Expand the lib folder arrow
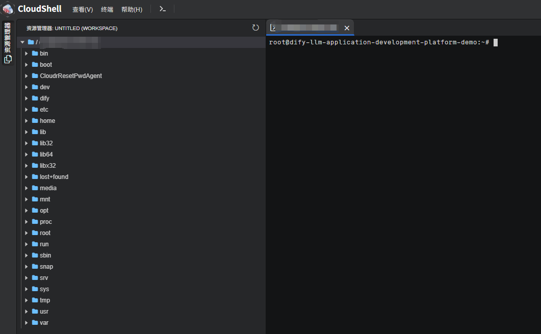541x334 pixels. (x=26, y=132)
